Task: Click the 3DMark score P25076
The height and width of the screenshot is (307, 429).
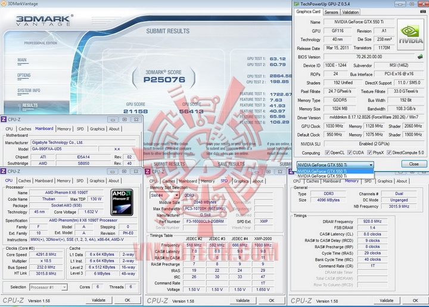Action: coord(164,80)
